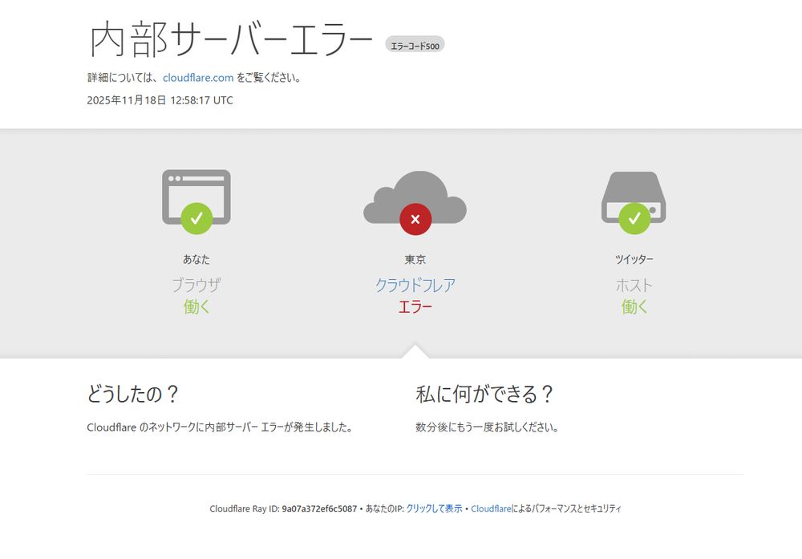Click the クリックして表示 IP reveal link
Image resolution: width=802 pixels, height=559 pixels.
(x=434, y=508)
